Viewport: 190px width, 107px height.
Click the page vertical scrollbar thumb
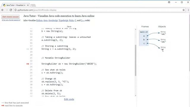[x=189, y=43]
